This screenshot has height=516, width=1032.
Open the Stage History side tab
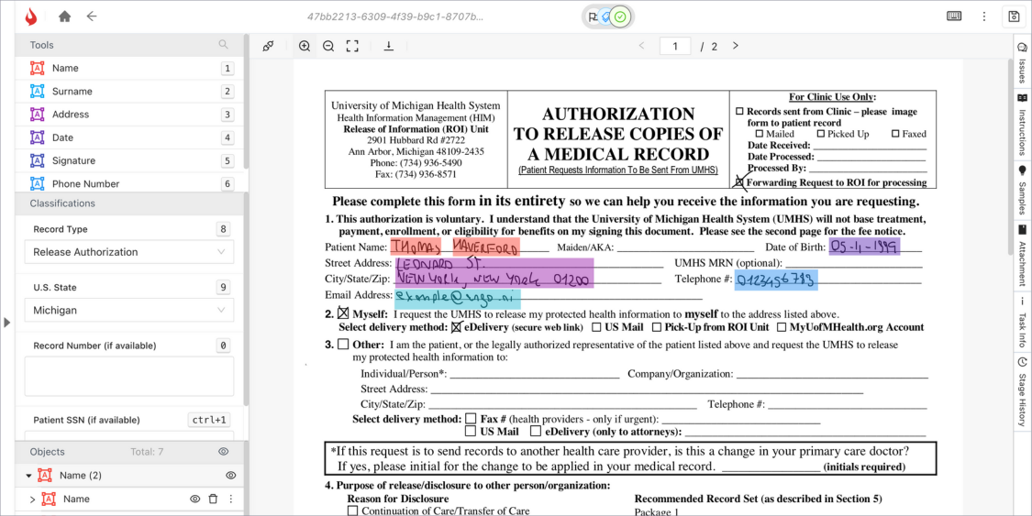click(x=1022, y=390)
